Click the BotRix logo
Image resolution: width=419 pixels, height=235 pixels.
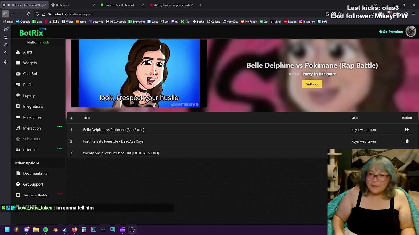(x=31, y=33)
